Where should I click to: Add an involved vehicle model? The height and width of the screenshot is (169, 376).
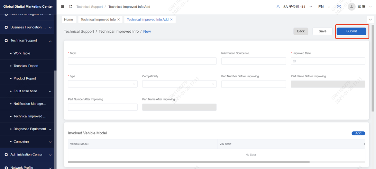[358, 133]
